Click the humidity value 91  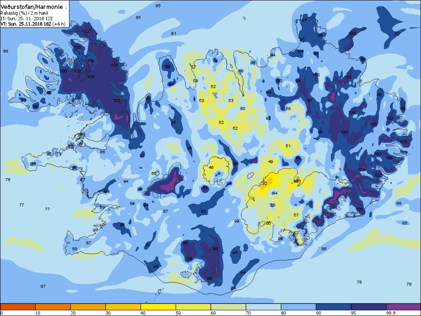point(132,204)
